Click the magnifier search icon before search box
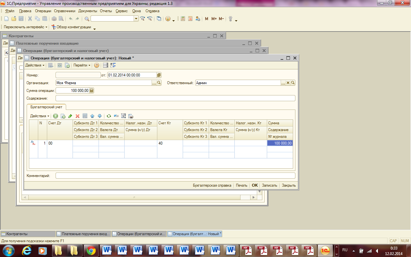The height and width of the screenshot is (257, 411). coord(87,19)
